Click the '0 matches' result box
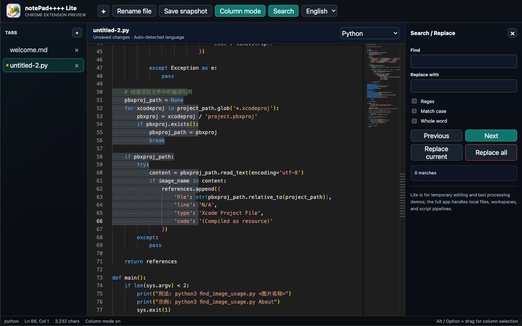 coord(464,173)
